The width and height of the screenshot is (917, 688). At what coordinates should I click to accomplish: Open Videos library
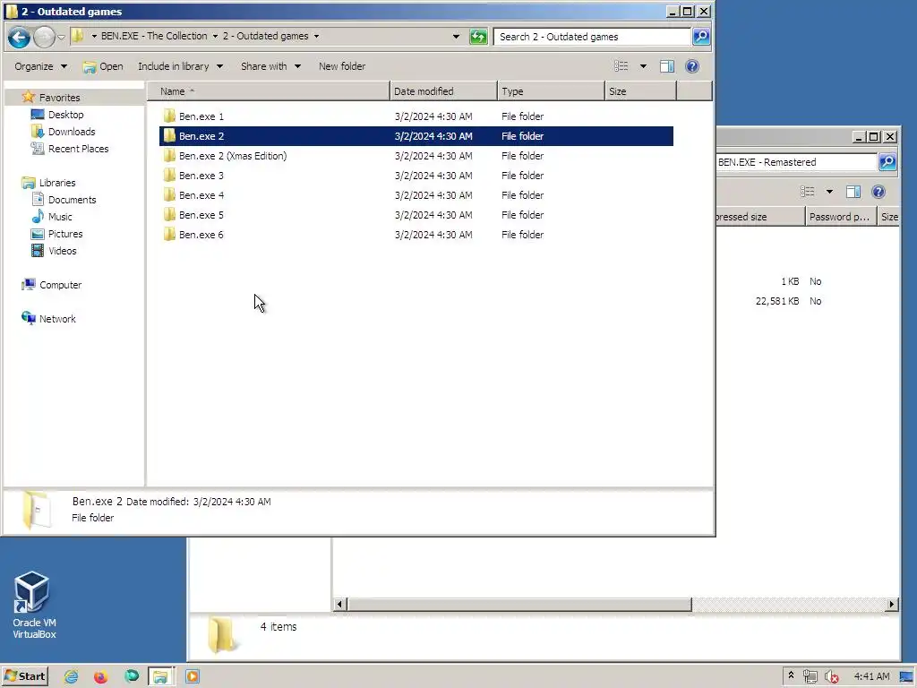(54, 251)
